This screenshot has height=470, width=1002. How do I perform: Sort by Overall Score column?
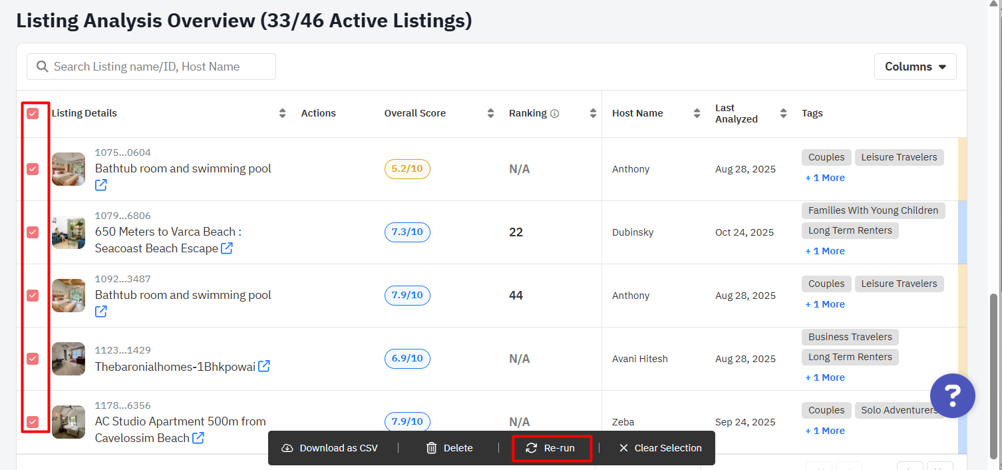(490, 114)
